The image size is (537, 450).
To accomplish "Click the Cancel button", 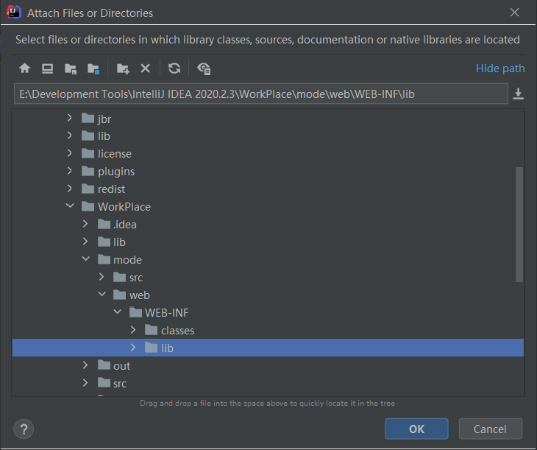I will coord(490,429).
